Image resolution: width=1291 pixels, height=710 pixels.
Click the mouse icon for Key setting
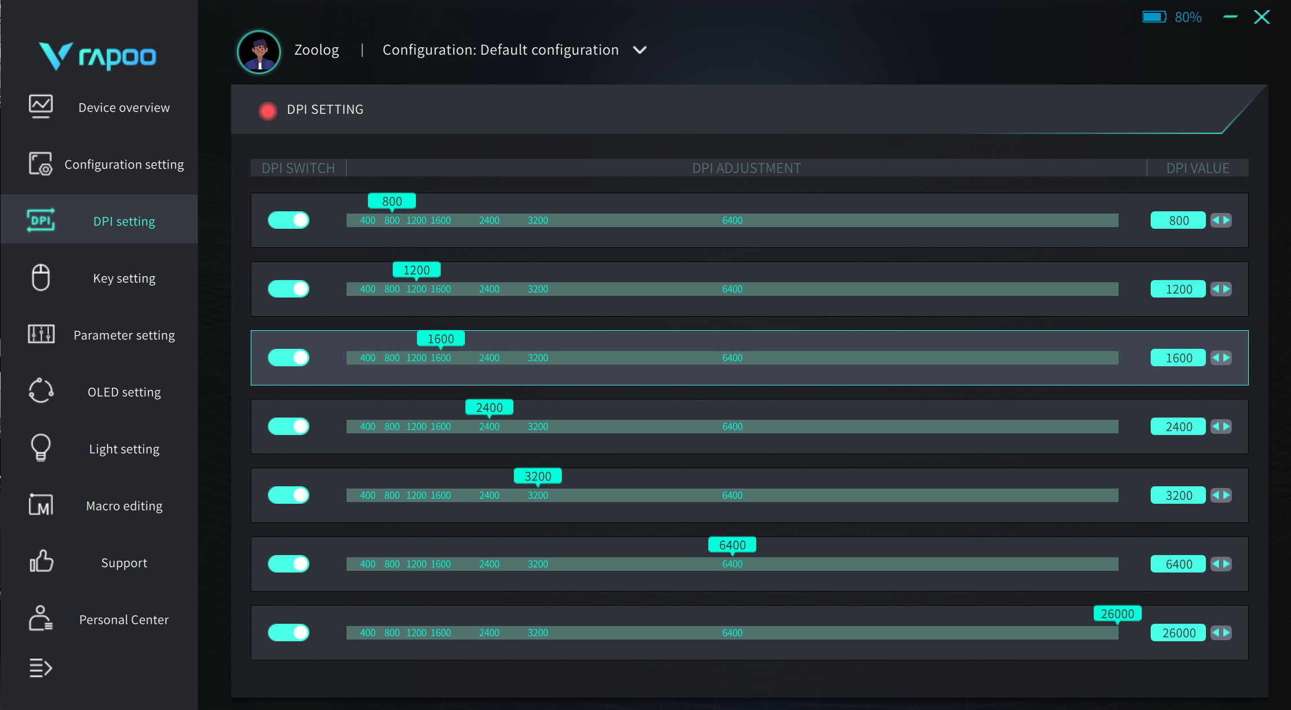41,277
